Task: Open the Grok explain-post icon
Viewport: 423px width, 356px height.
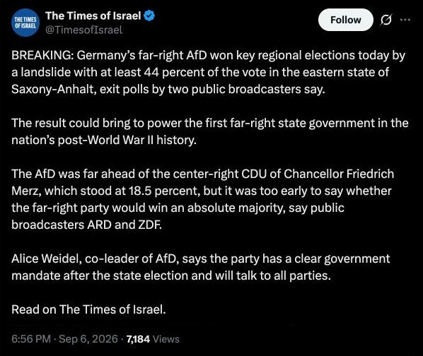Action: pos(386,20)
